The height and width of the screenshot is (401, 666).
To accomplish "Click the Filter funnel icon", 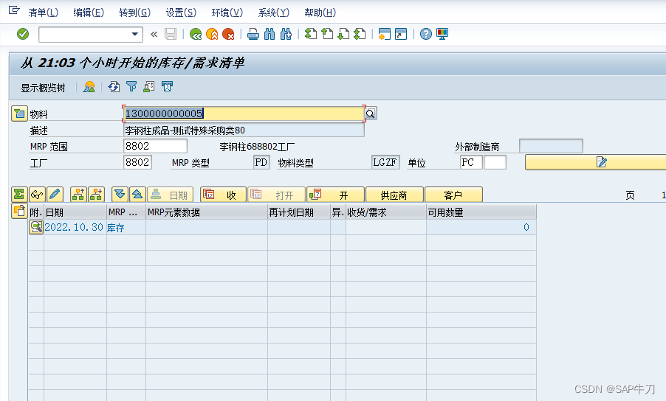I will click(x=131, y=87).
